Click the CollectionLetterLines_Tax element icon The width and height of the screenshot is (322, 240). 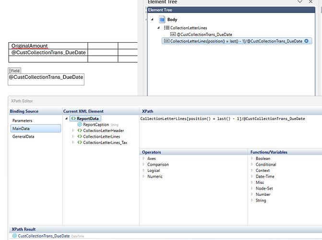(79, 143)
